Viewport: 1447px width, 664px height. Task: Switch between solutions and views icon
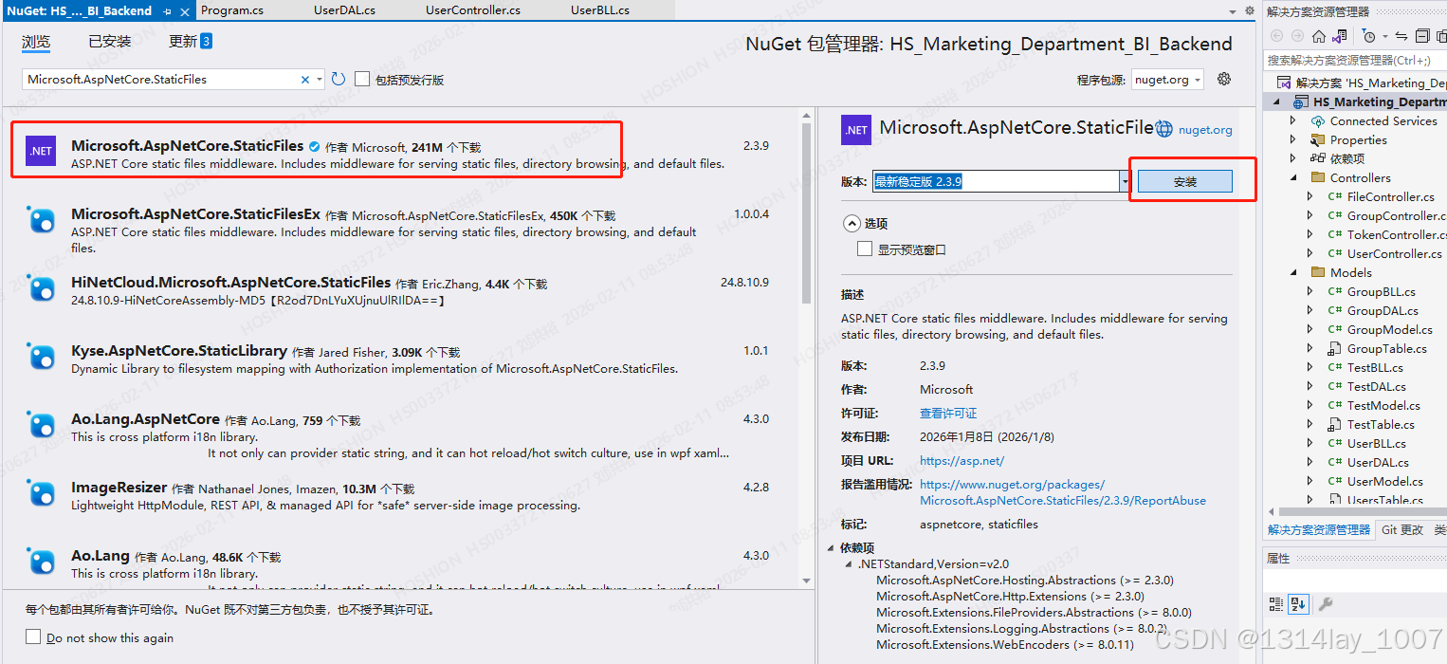[x=1339, y=36]
